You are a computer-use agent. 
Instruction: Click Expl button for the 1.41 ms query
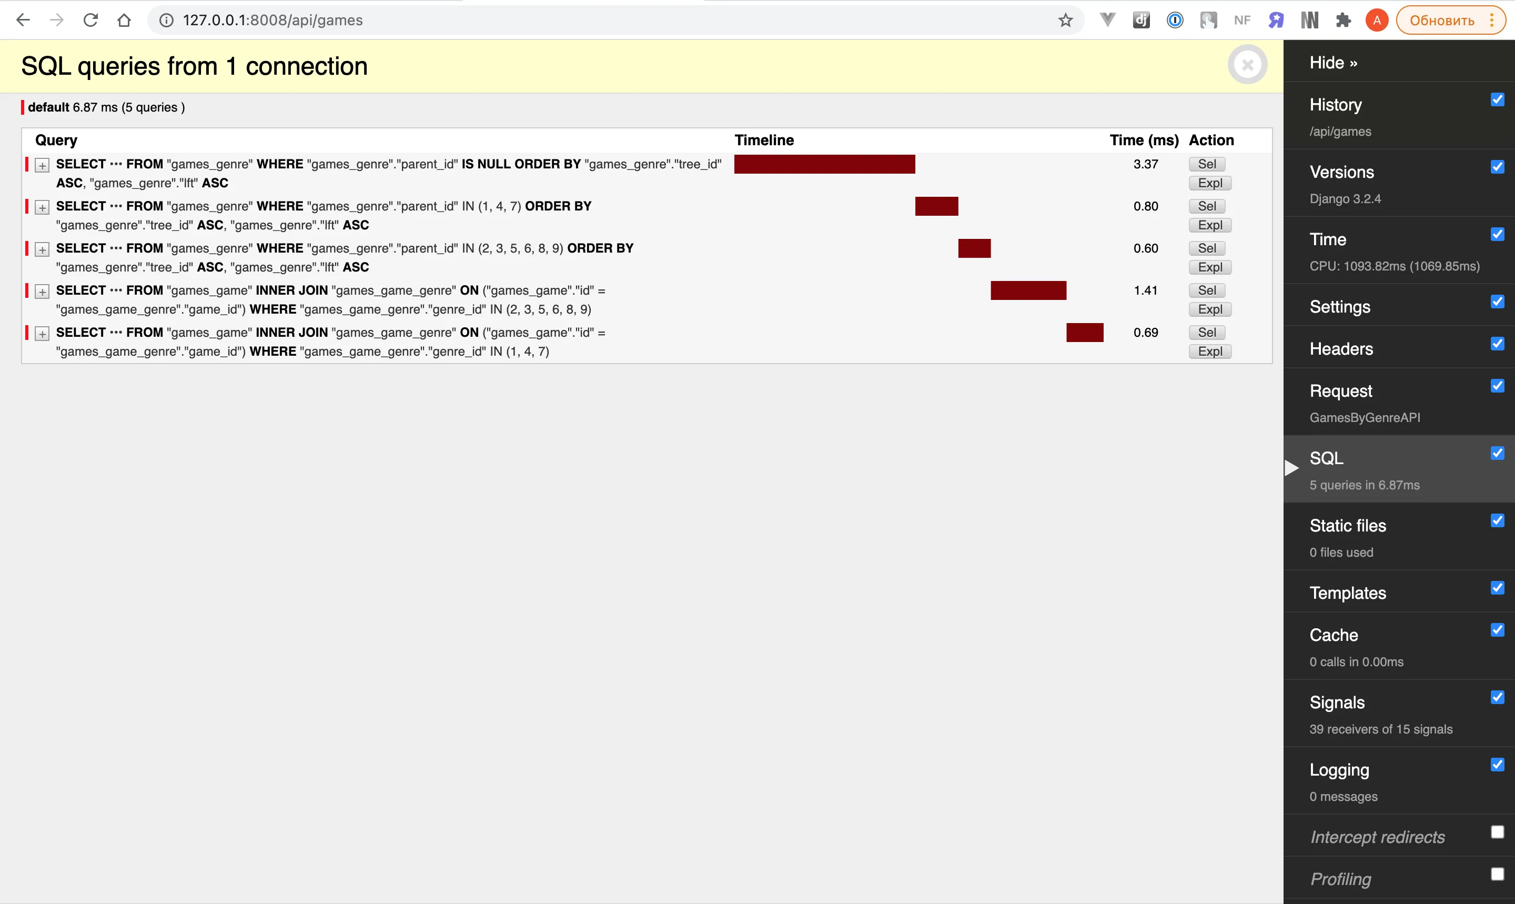pyautogui.click(x=1209, y=309)
